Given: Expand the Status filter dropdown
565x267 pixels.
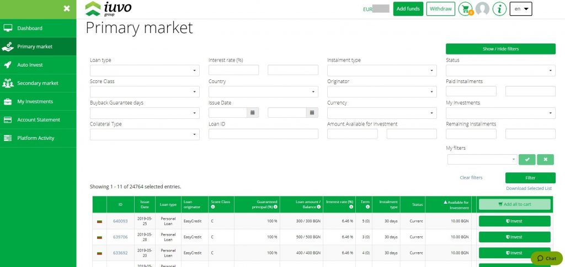Looking at the screenshot, I should click(x=500, y=70).
